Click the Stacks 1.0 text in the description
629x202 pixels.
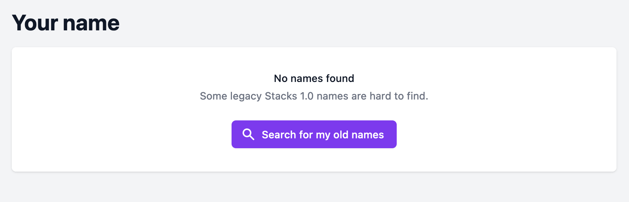click(x=289, y=96)
